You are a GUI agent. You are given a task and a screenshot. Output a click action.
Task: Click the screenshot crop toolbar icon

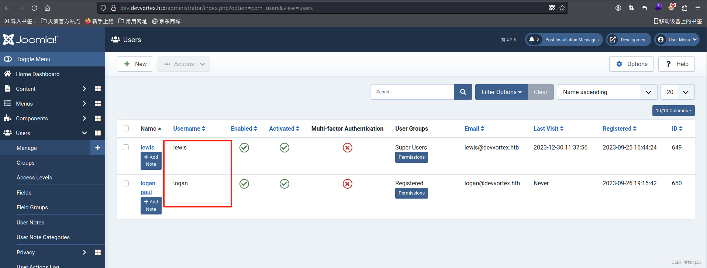tap(631, 8)
